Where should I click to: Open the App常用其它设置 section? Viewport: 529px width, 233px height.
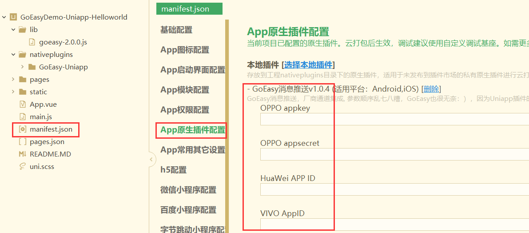point(193,149)
